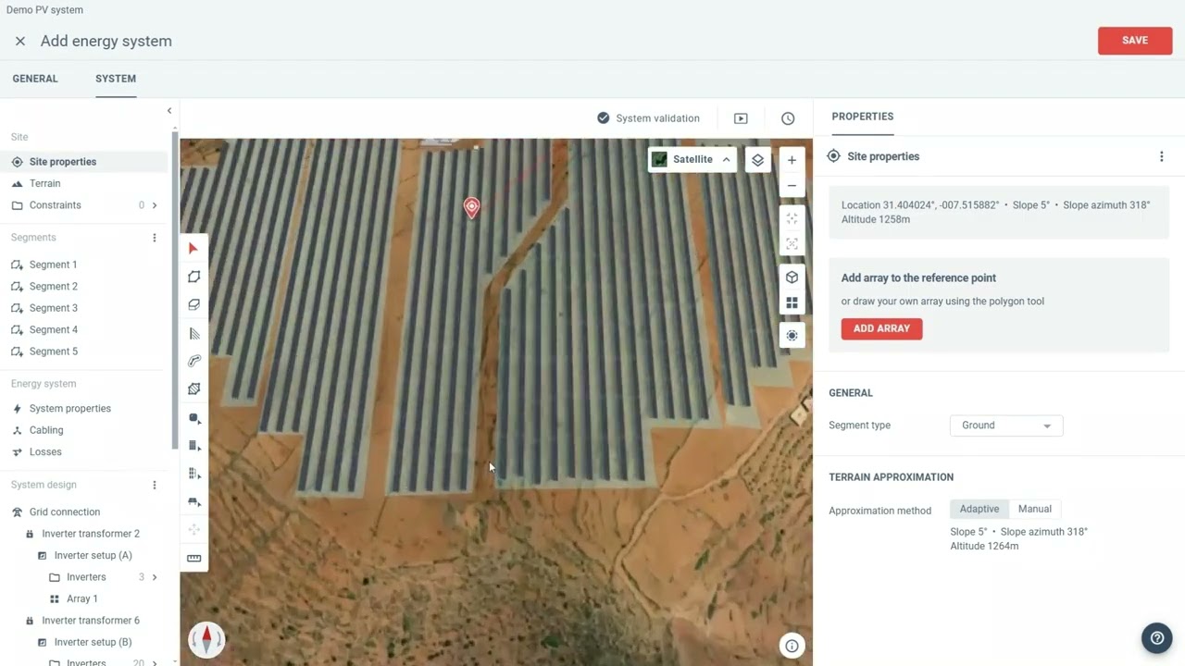Select the curved road path tool
Screen dimensions: 1185x666
(x=193, y=361)
